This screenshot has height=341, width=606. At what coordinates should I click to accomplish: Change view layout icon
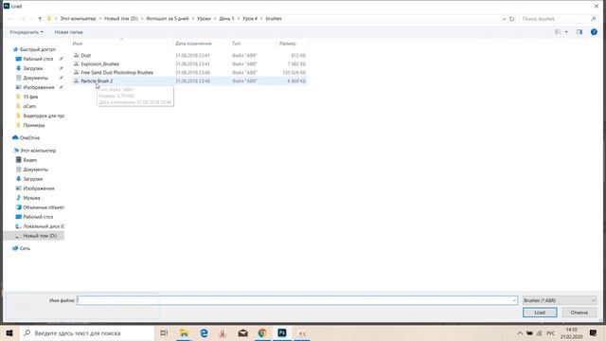(x=558, y=32)
